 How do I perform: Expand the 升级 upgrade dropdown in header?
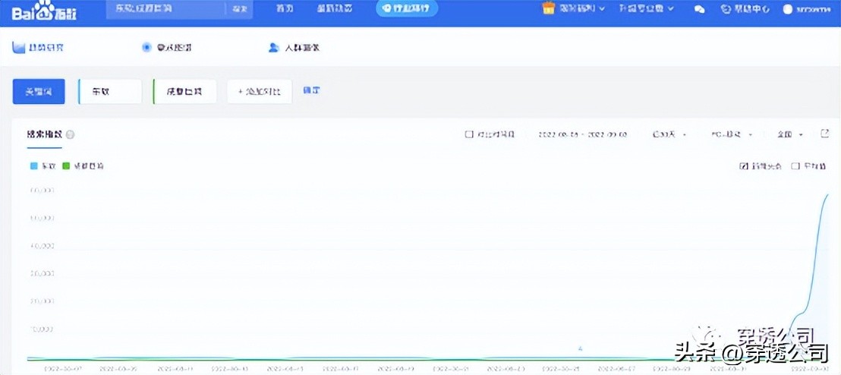tap(646, 9)
